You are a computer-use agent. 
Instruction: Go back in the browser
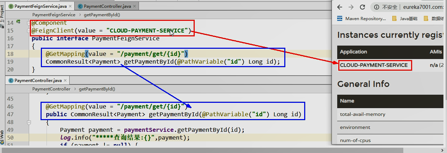click(x=340, y=7)
